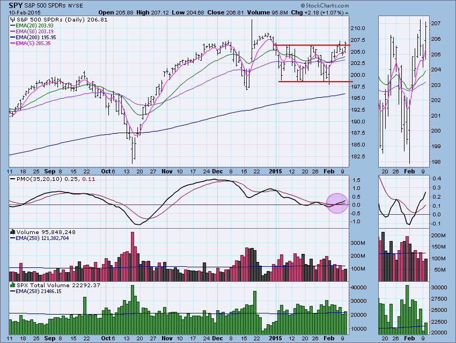
Task: Click the EMA(5) 205.35 legend entry
Action: pos(30,43)
